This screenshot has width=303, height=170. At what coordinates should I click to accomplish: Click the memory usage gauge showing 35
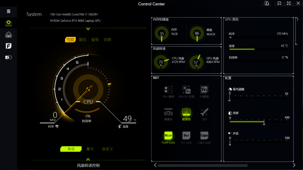[161, 34]
